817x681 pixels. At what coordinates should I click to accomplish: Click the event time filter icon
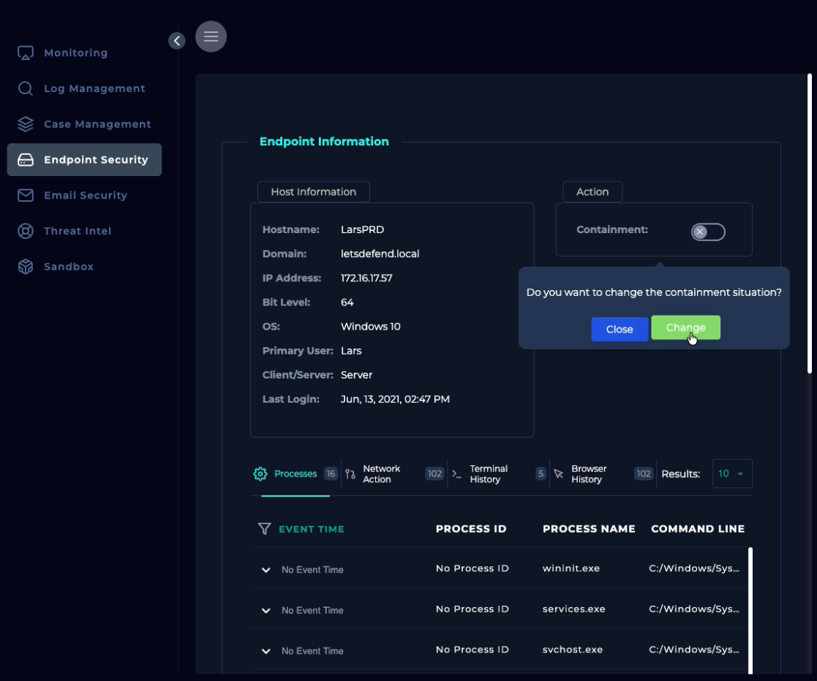click(265, 528)
